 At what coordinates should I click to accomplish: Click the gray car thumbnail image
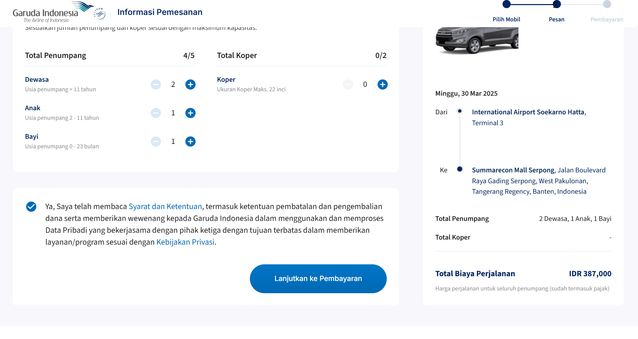477,40
